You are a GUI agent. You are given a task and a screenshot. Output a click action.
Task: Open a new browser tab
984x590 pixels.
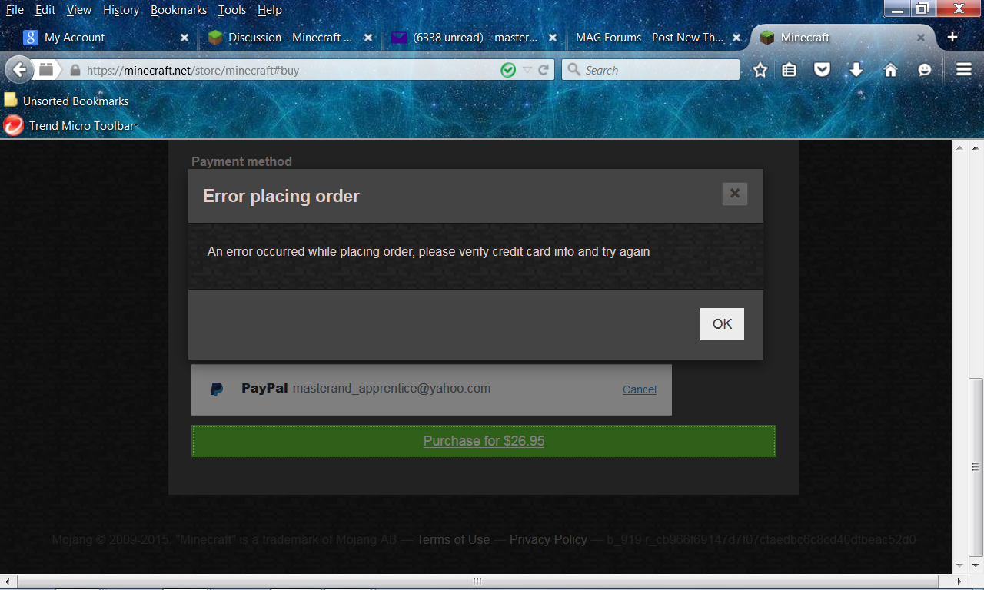(952, 38)
